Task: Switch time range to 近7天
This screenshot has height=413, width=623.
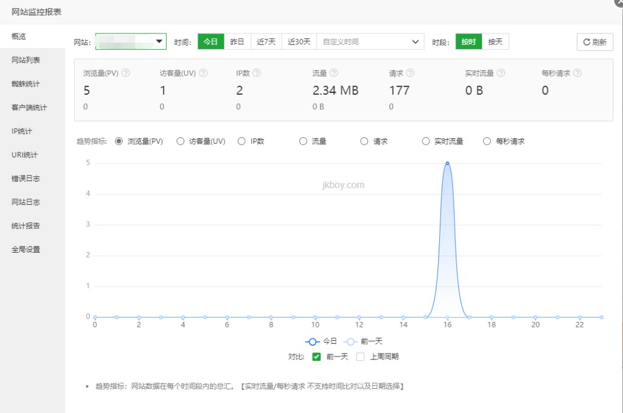Action: point(266,41)
